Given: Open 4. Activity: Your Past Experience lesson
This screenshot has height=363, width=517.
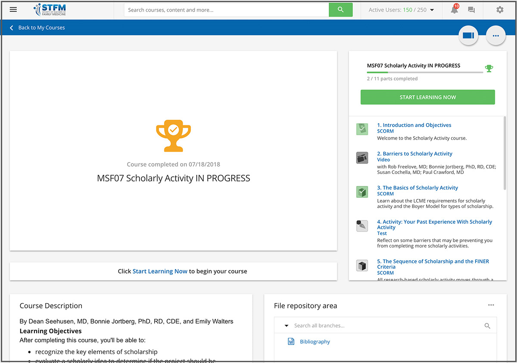Looking at the screenshot, I should pyautogui.click(x=435, y=224).
